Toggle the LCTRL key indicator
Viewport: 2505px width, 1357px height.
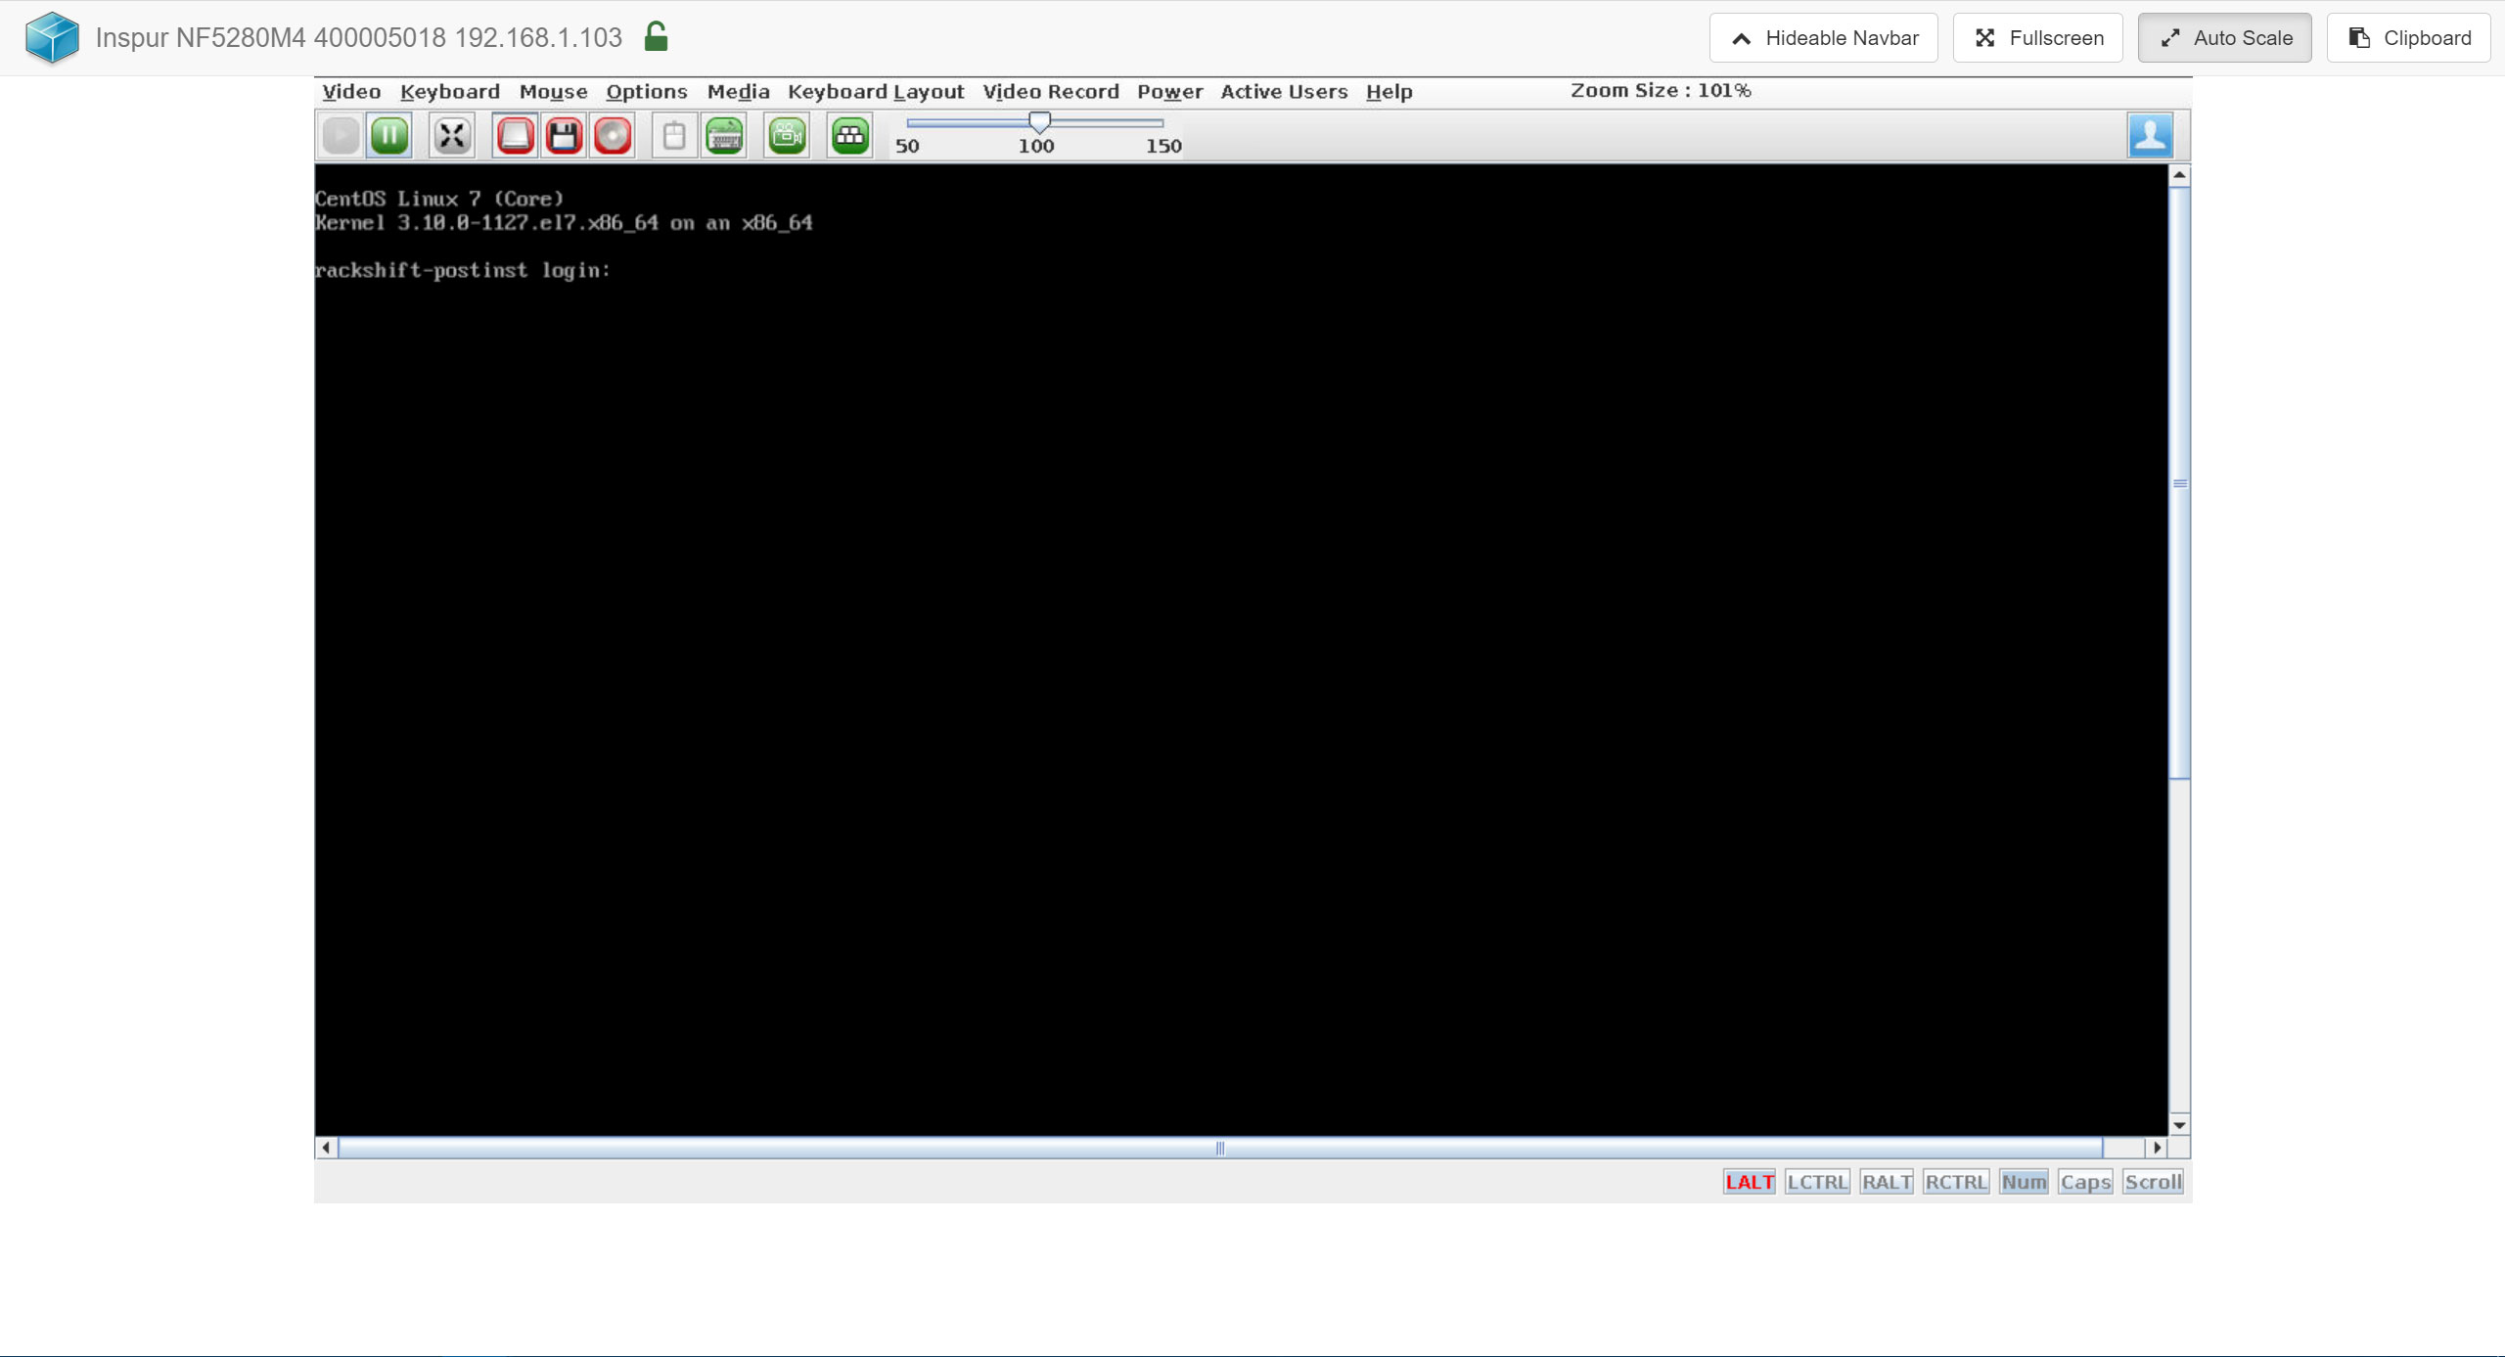point(1817,1182)
